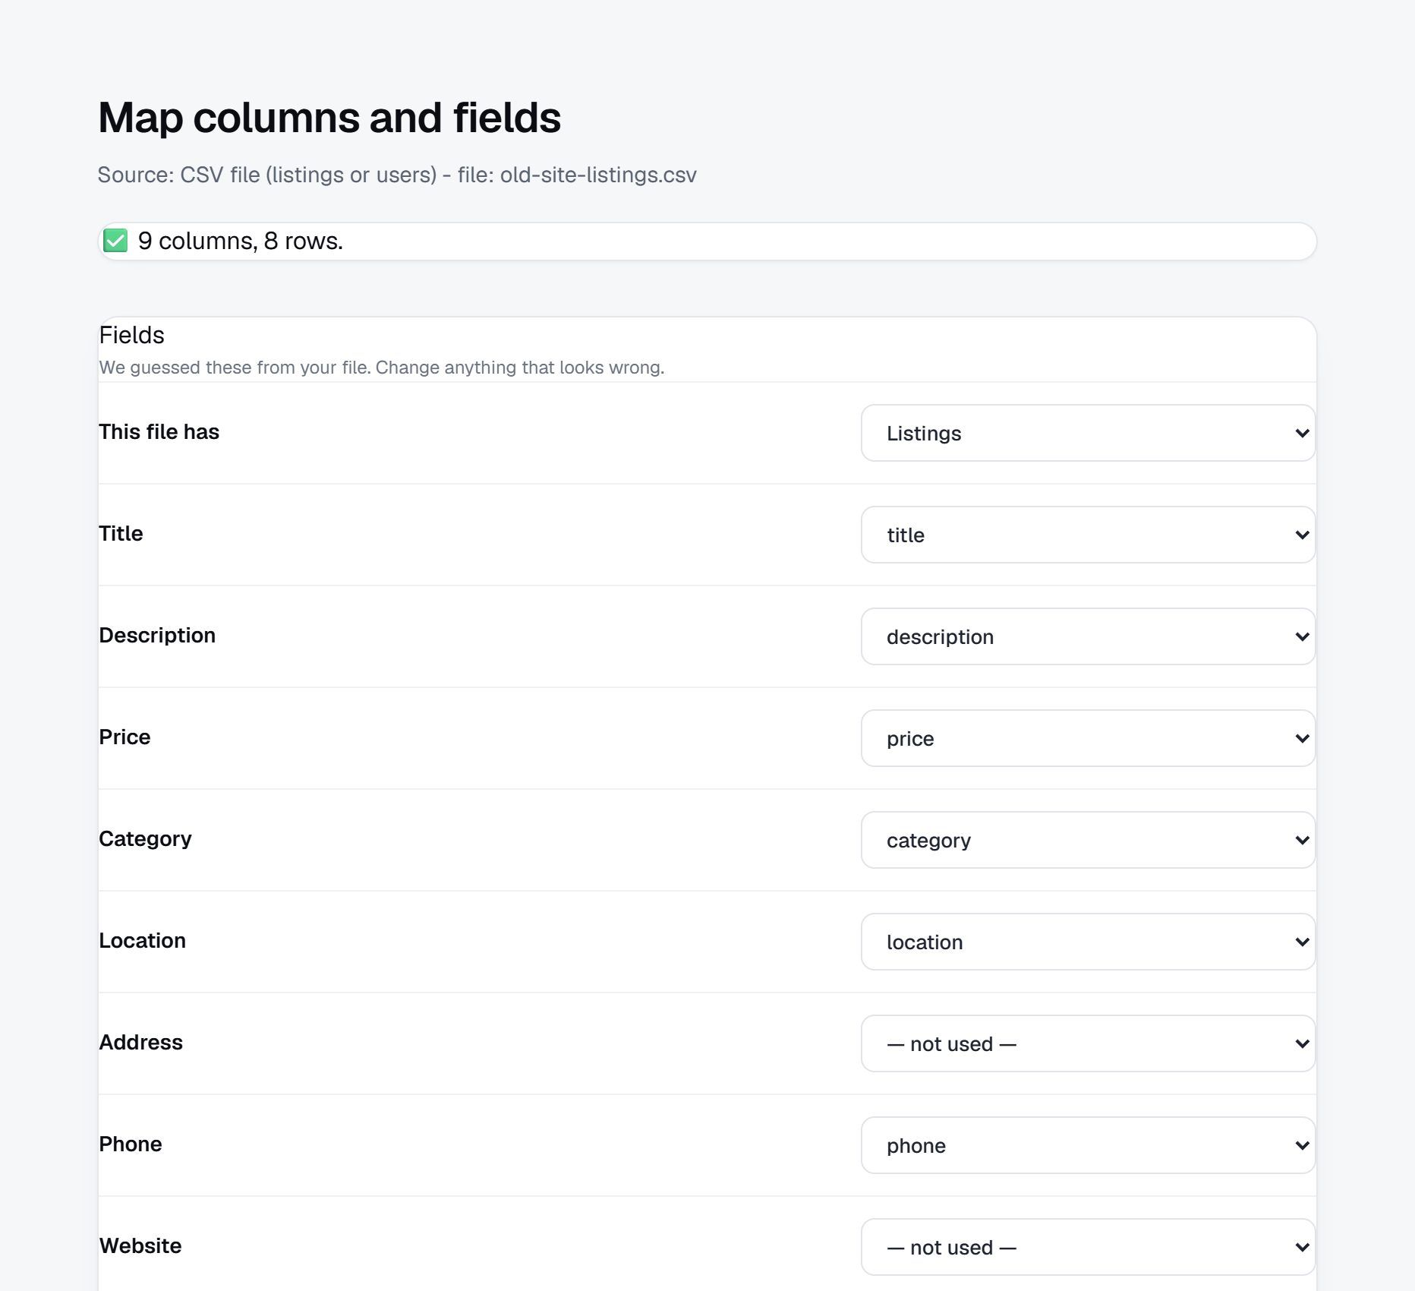The image size is (1415, 1291).
Task: Change the Category mapping dropdown
Action: click(x=1088, y=840)
